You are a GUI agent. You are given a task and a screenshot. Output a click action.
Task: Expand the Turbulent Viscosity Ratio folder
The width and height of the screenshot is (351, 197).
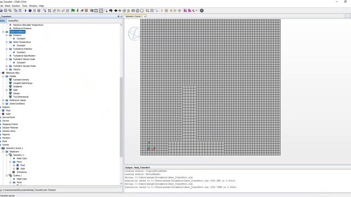tap(7, 66)
